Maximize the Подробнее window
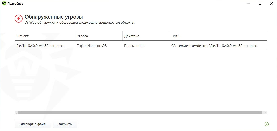The width and height of the screenshot is (277, 131). (x=260, y=3)
